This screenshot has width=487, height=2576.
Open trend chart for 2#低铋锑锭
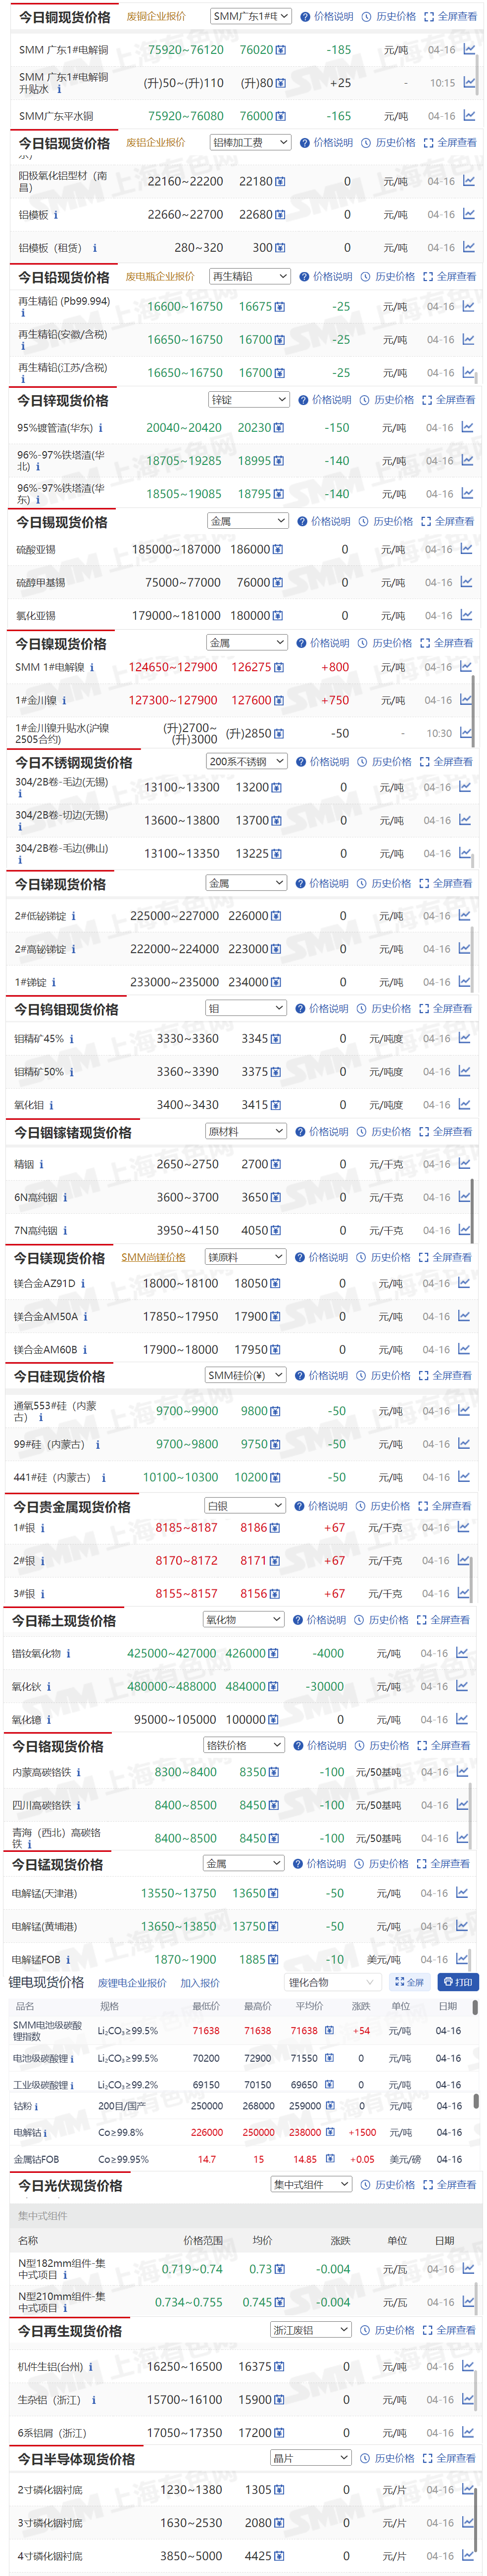coord(465,915)
